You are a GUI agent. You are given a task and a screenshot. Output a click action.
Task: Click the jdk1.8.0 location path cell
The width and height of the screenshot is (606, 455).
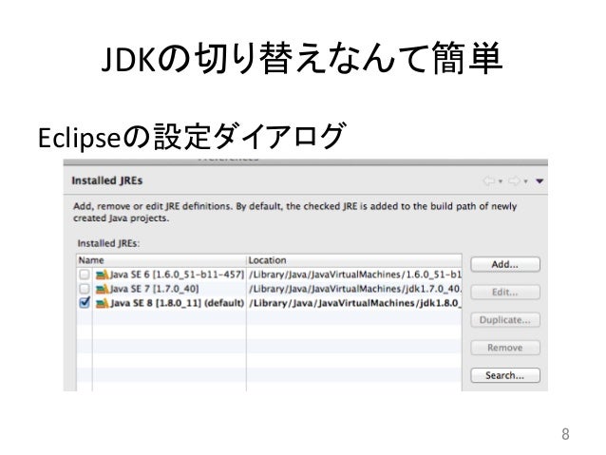point(355,303)
